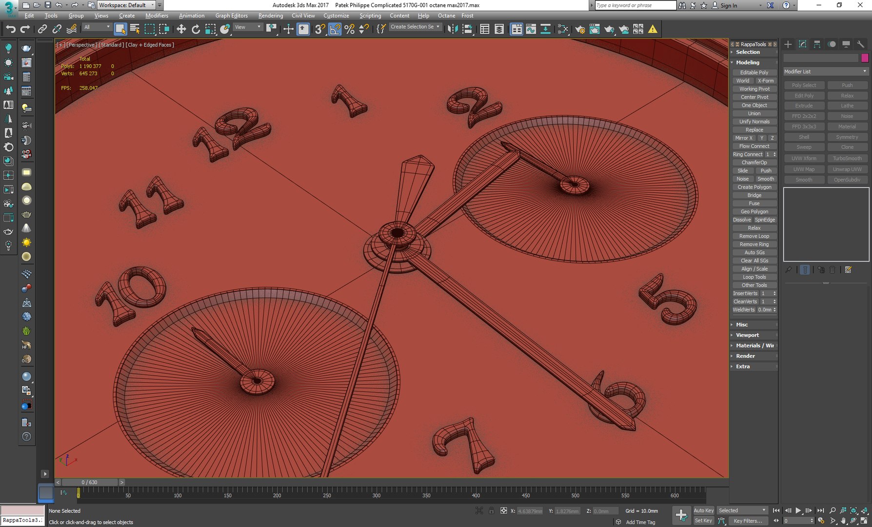Open the Hierarchy tab in command panel

click(x=817, y=44)
